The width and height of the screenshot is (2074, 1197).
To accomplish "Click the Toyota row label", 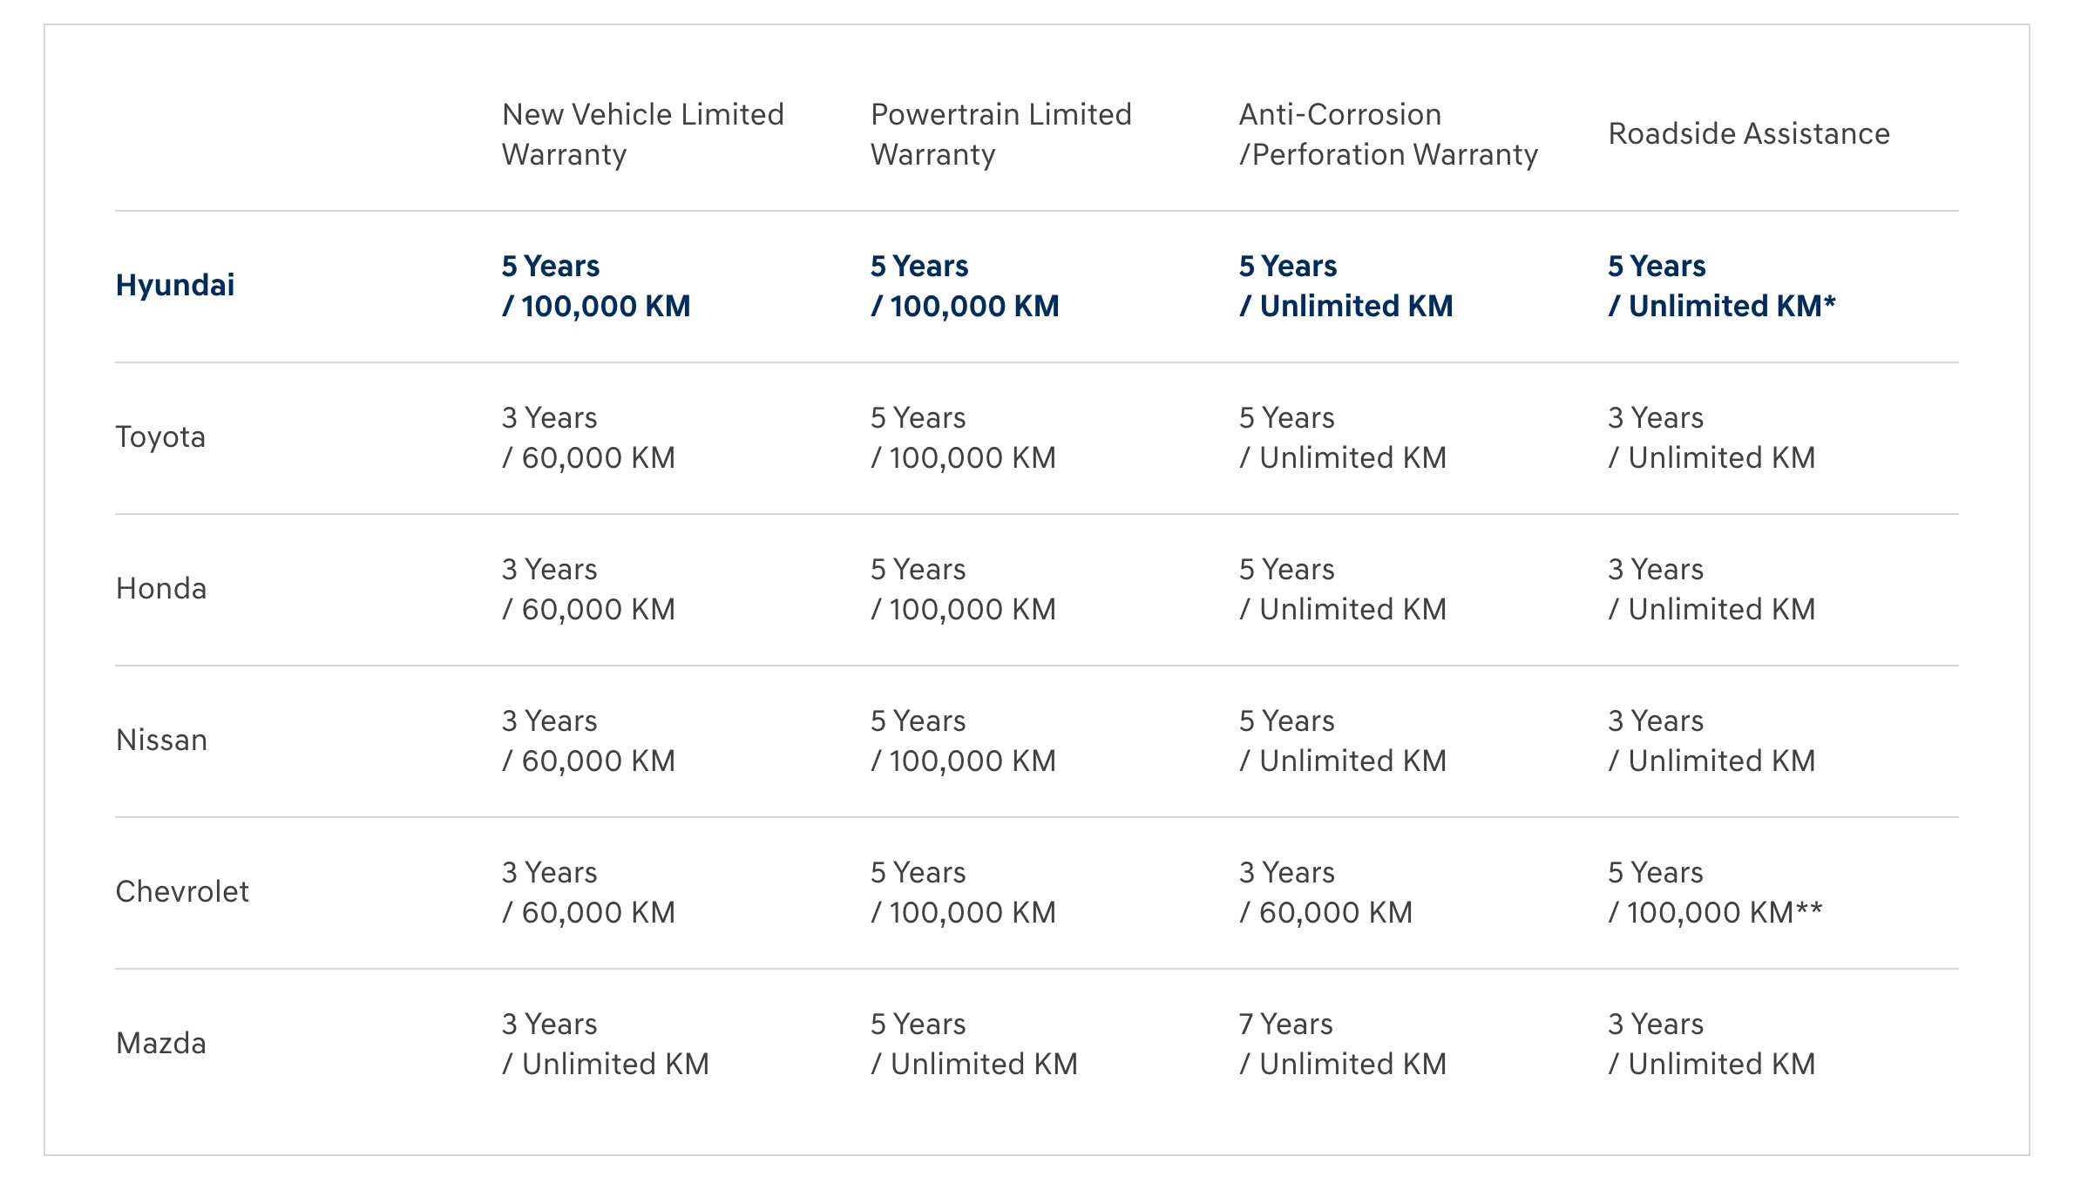I will [x=160, y=437].
